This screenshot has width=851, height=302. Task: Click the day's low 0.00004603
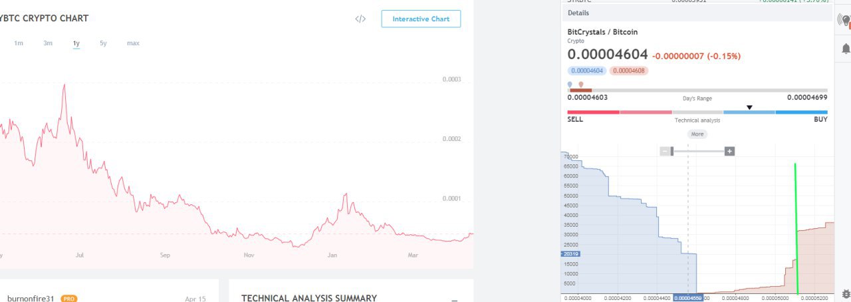pyautogui.click(x=587, y=97)
